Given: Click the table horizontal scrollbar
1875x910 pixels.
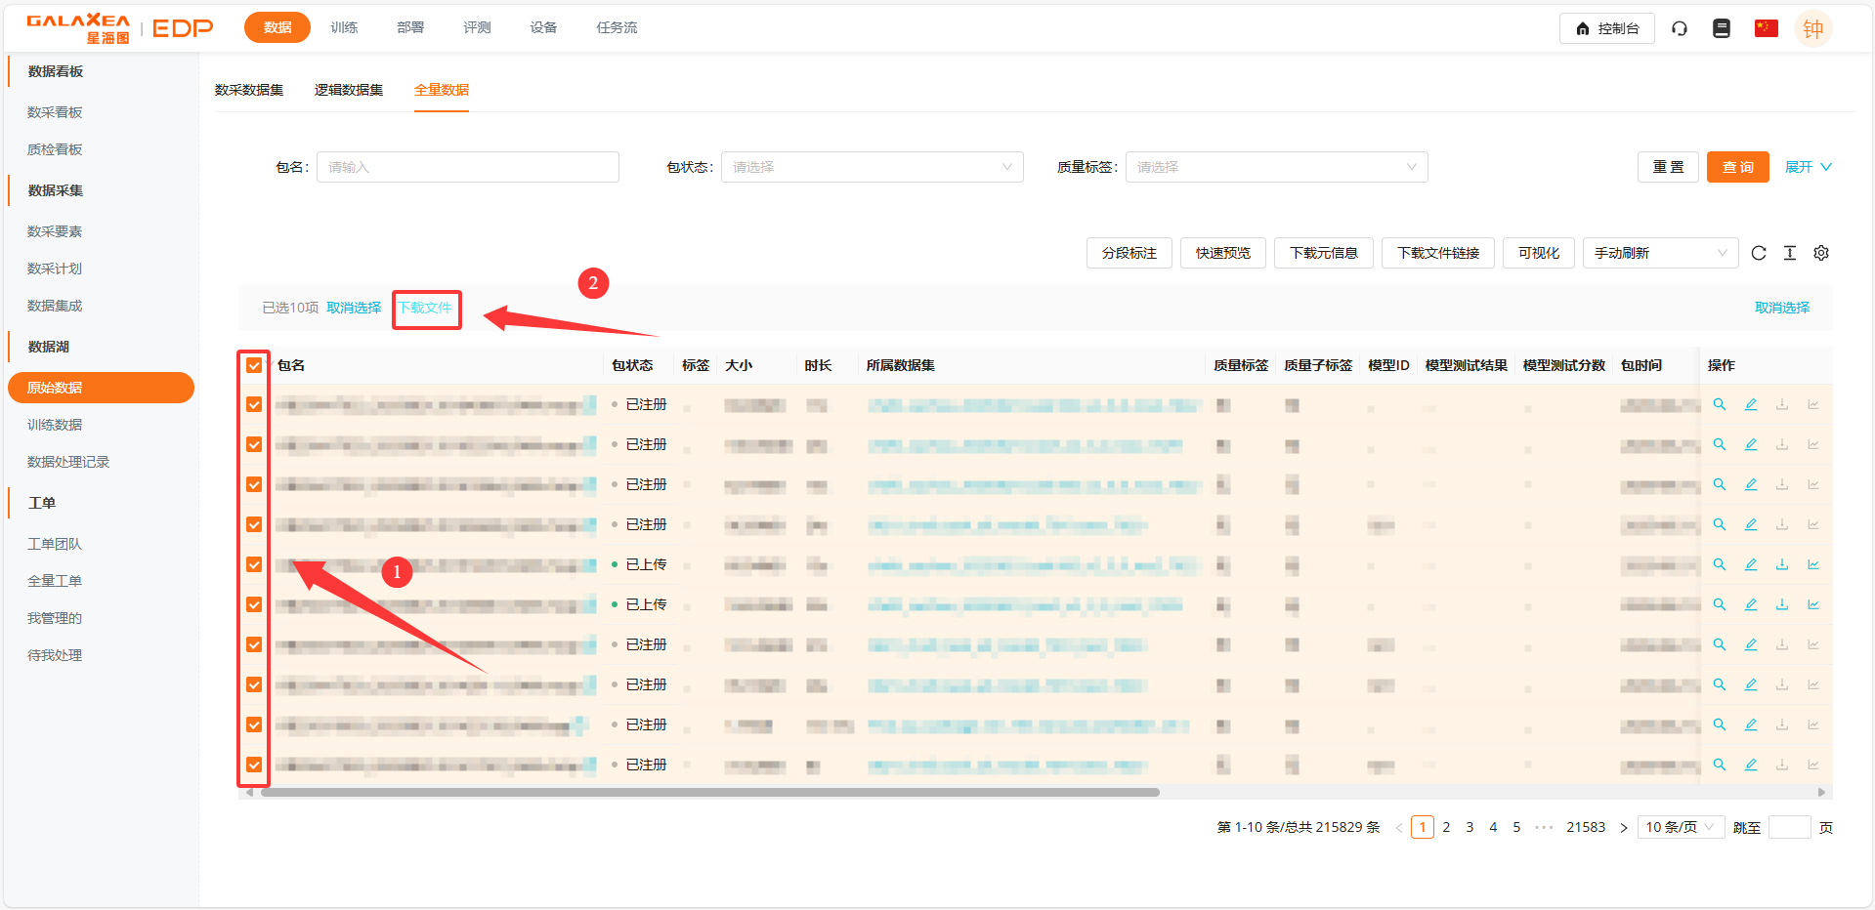Looking at the screenshot, I should 709,792.
